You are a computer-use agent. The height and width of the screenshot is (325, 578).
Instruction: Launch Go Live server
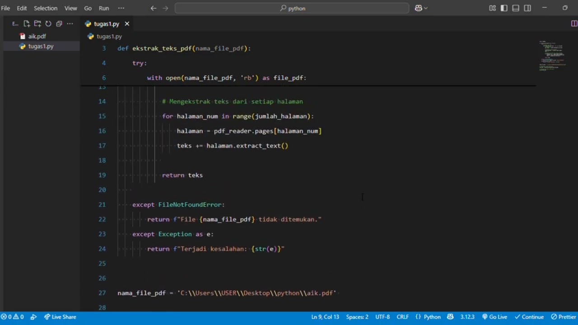pos(494,317)
